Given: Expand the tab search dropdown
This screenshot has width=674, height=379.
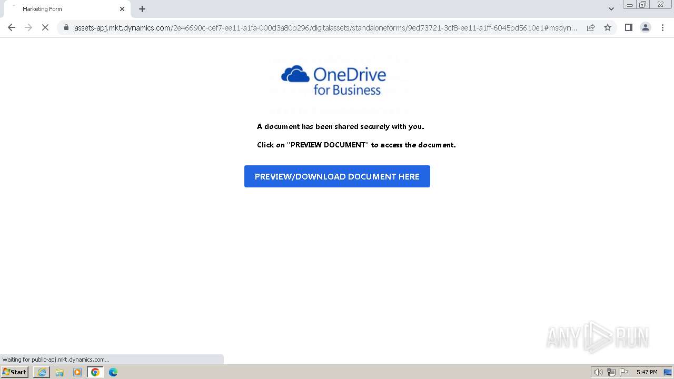Looking at the screenshot, I should pos(611,9).
